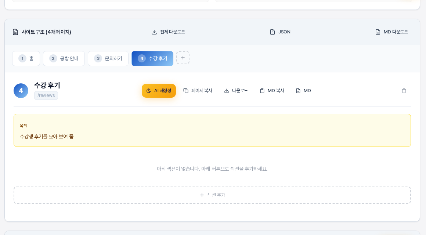Open the 공방 안내 page tab
Image resolution: width=426 pixels, height=235 pixels.
tap(64, 58)
